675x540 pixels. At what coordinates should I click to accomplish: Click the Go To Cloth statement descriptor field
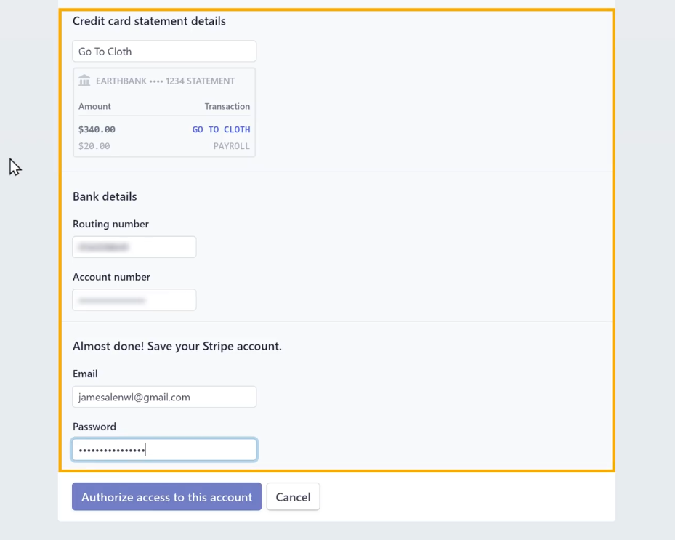click(164, 52)
